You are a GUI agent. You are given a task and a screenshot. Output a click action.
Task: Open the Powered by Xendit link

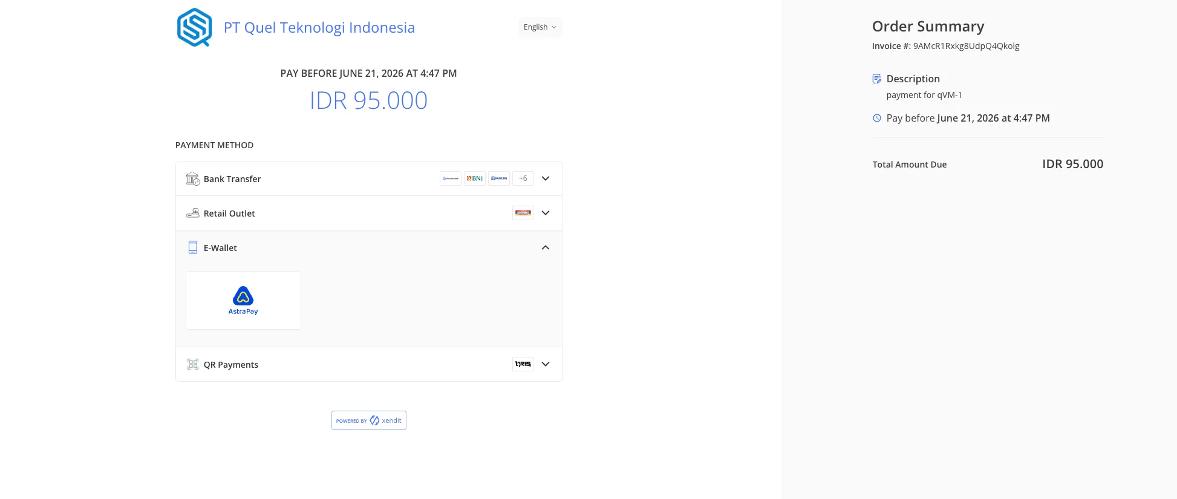click(x=369, y=420)
